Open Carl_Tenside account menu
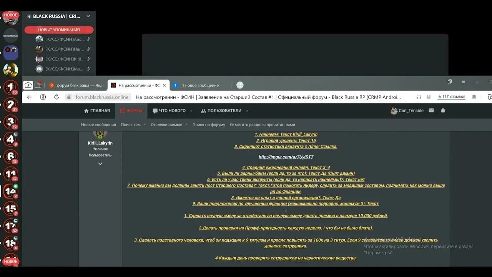 click(x=407, y=110)
